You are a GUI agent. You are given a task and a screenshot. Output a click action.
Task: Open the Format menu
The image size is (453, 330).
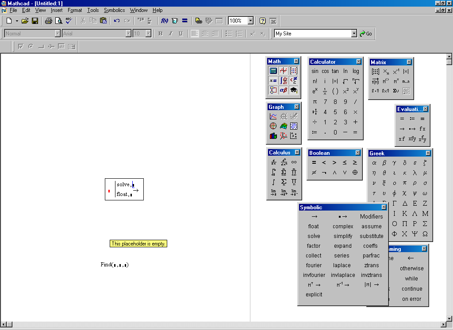(75, 10)
